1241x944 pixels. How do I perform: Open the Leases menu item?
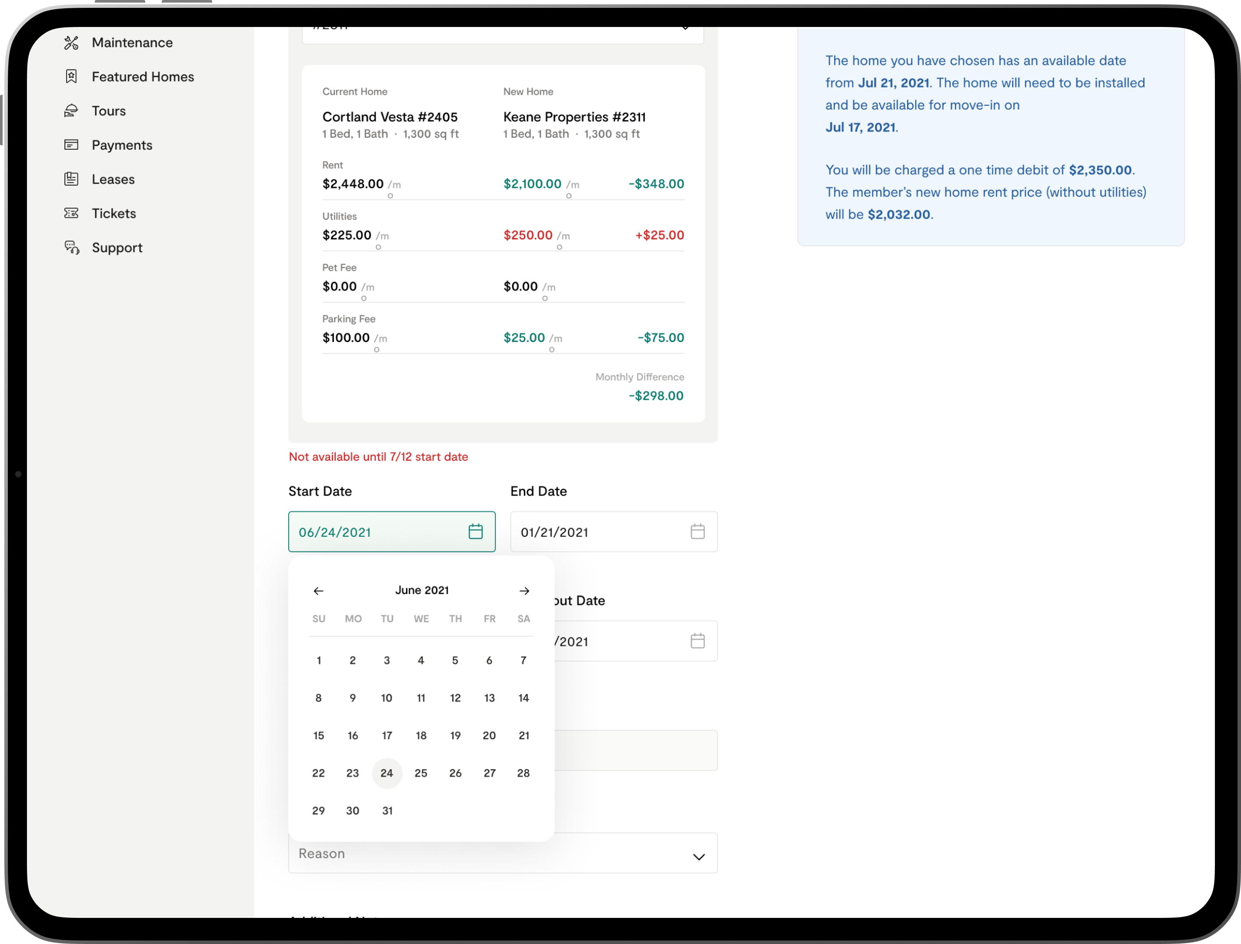point(113,179)
